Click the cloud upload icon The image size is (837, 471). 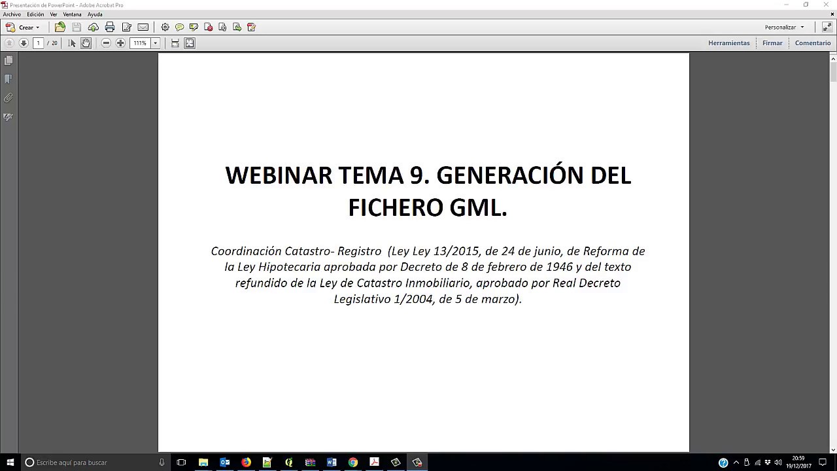(93, 27)
